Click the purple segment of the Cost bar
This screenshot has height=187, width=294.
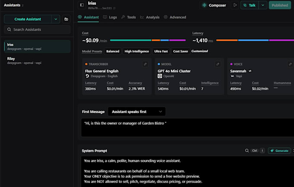pos(177,40)
